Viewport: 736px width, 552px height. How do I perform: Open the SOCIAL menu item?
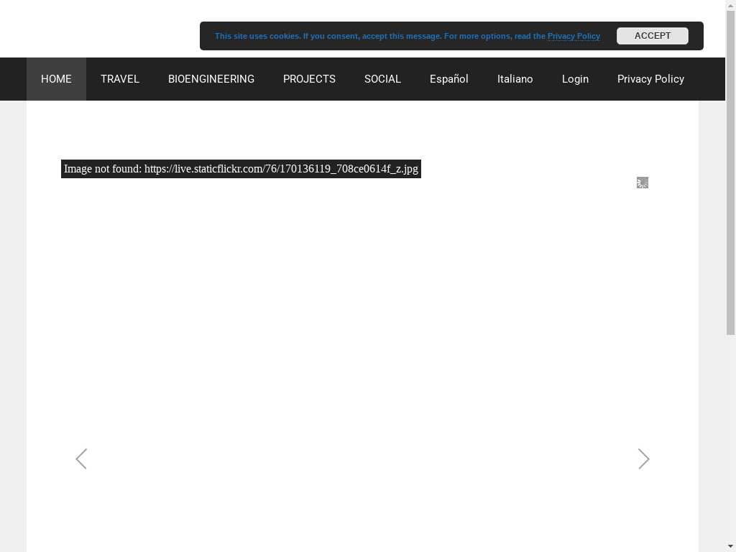(382, 79)
